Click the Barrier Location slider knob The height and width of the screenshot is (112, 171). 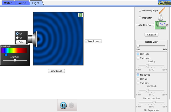coord(154,103)
